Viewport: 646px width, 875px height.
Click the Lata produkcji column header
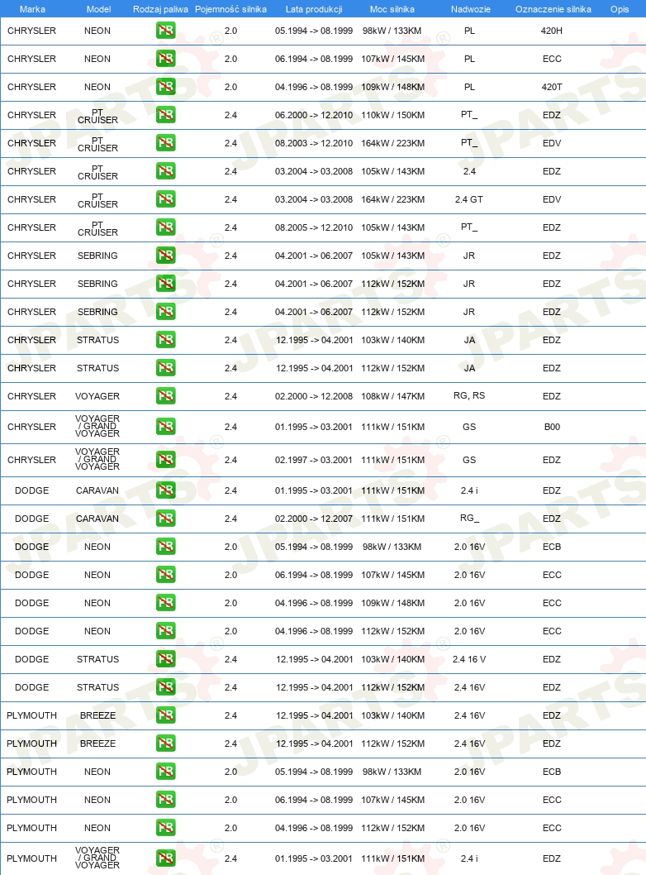(x=314, y=9)
